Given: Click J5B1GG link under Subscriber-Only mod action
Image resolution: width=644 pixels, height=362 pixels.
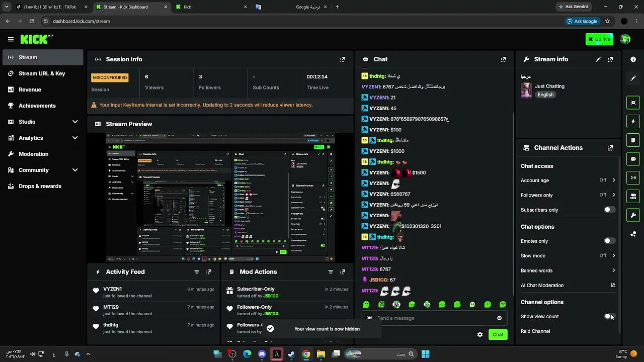Looking at the screenshot, I should click(x=271, y=296).
